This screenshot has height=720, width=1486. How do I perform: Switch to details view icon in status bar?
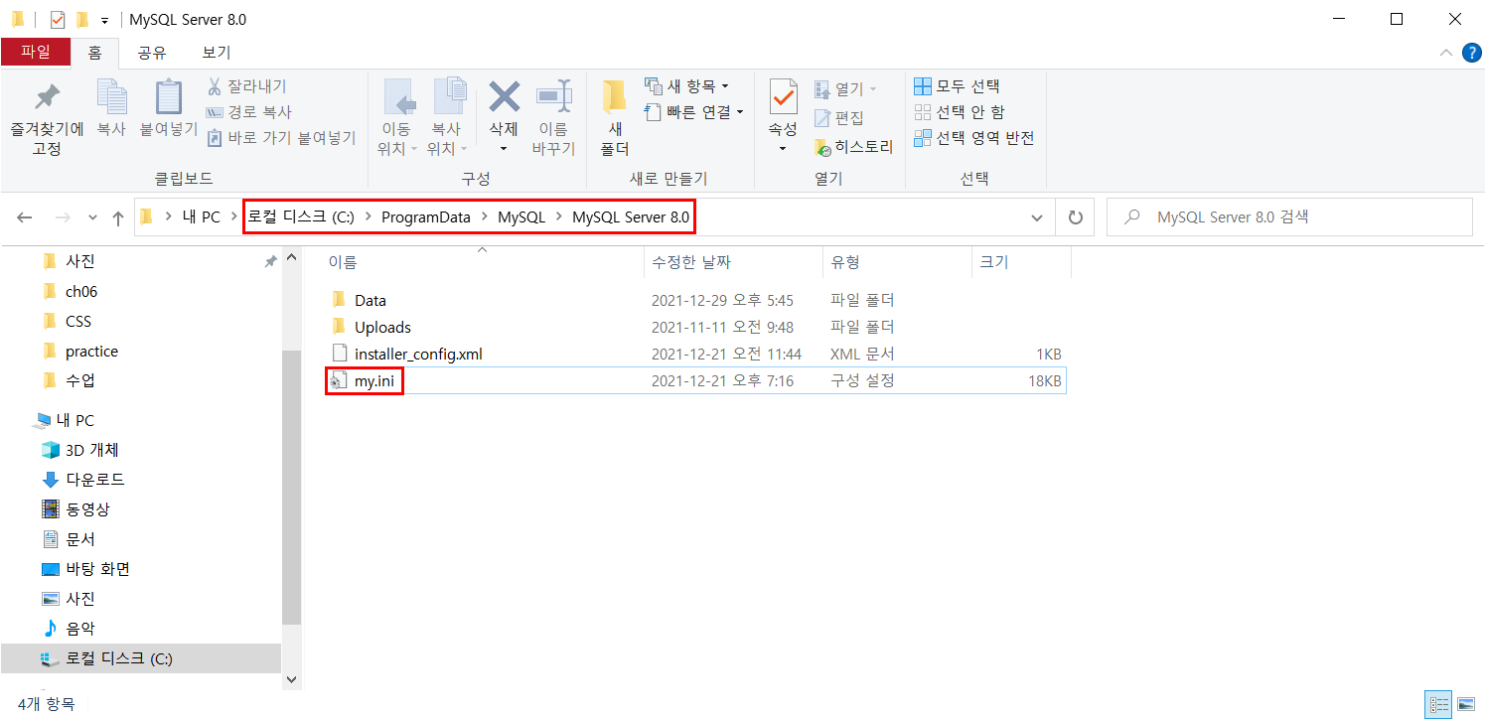tap(1438, 704)
